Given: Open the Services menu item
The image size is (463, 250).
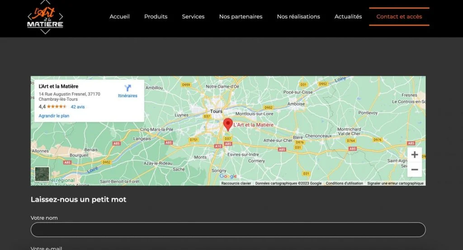Looking at the screenshot, I should pos(193,17).
